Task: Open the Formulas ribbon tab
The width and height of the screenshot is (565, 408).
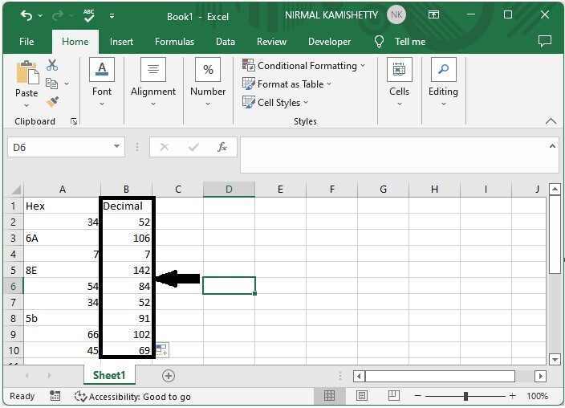Action: [x=174, y=42]
